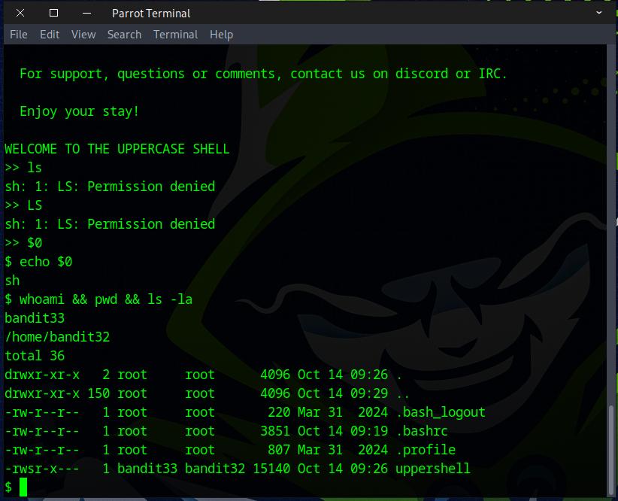Show the Terminal menu
The width and height of the screenshot is (618, 501).
coord(175,35)
